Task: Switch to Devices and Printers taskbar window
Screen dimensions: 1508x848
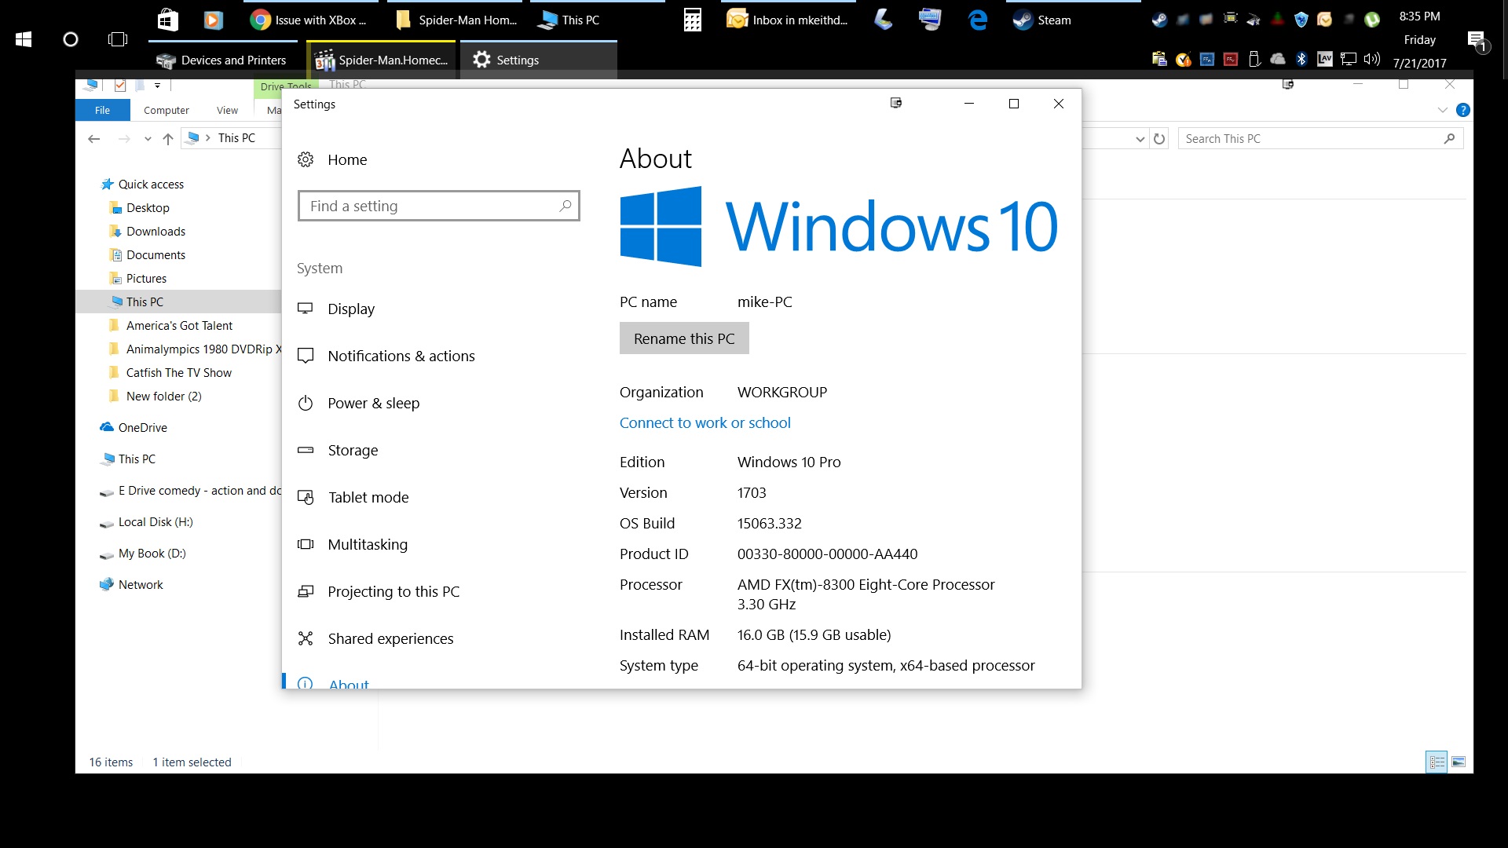Action: [223, 60]
